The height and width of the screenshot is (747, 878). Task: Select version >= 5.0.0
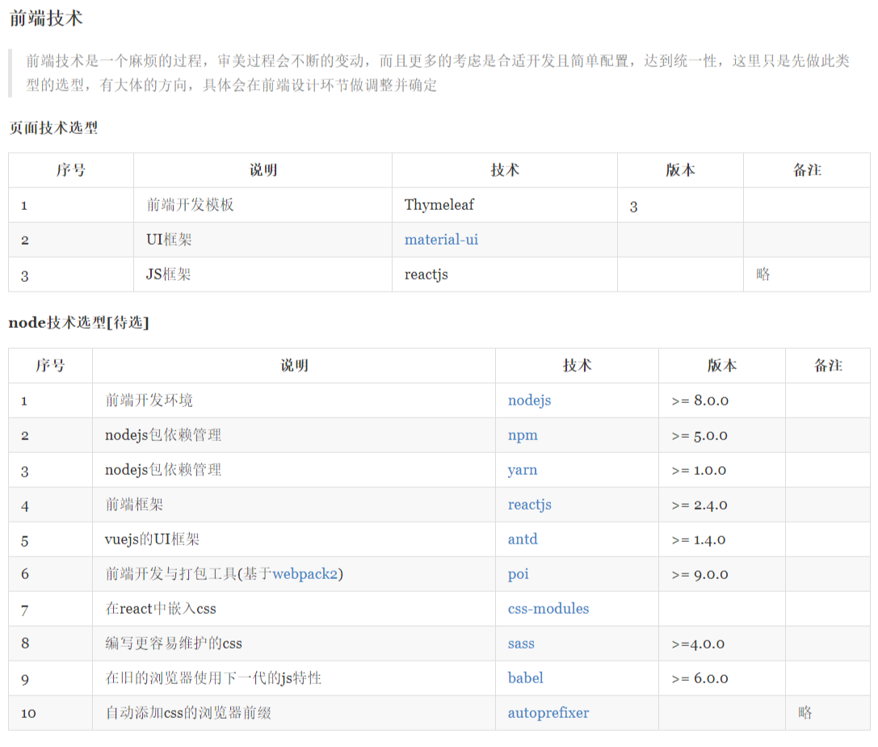[699, 435]
